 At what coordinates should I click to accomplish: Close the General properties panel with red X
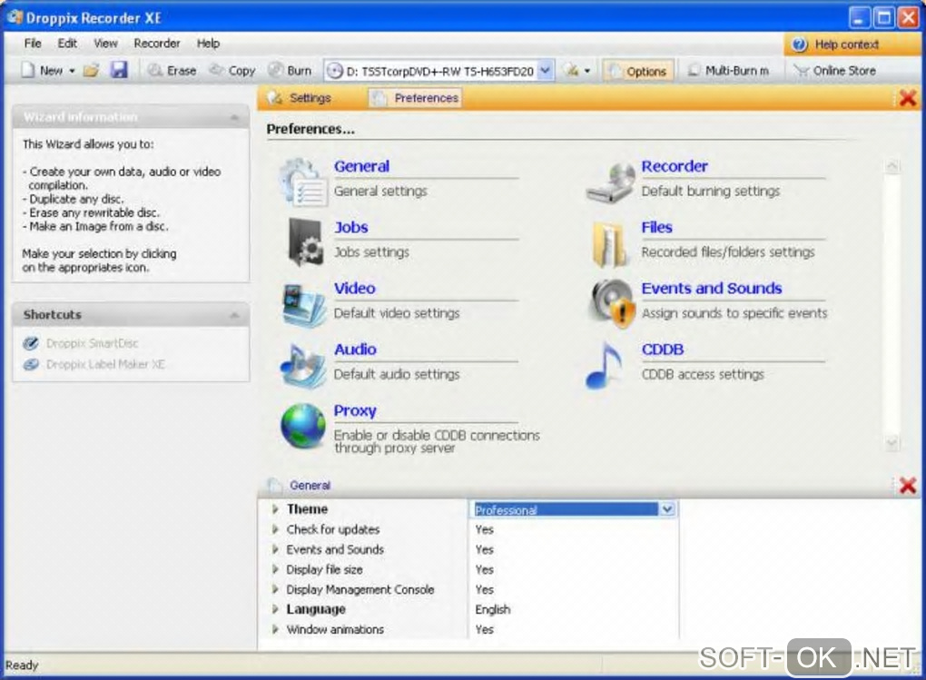(x=907, y=485)
